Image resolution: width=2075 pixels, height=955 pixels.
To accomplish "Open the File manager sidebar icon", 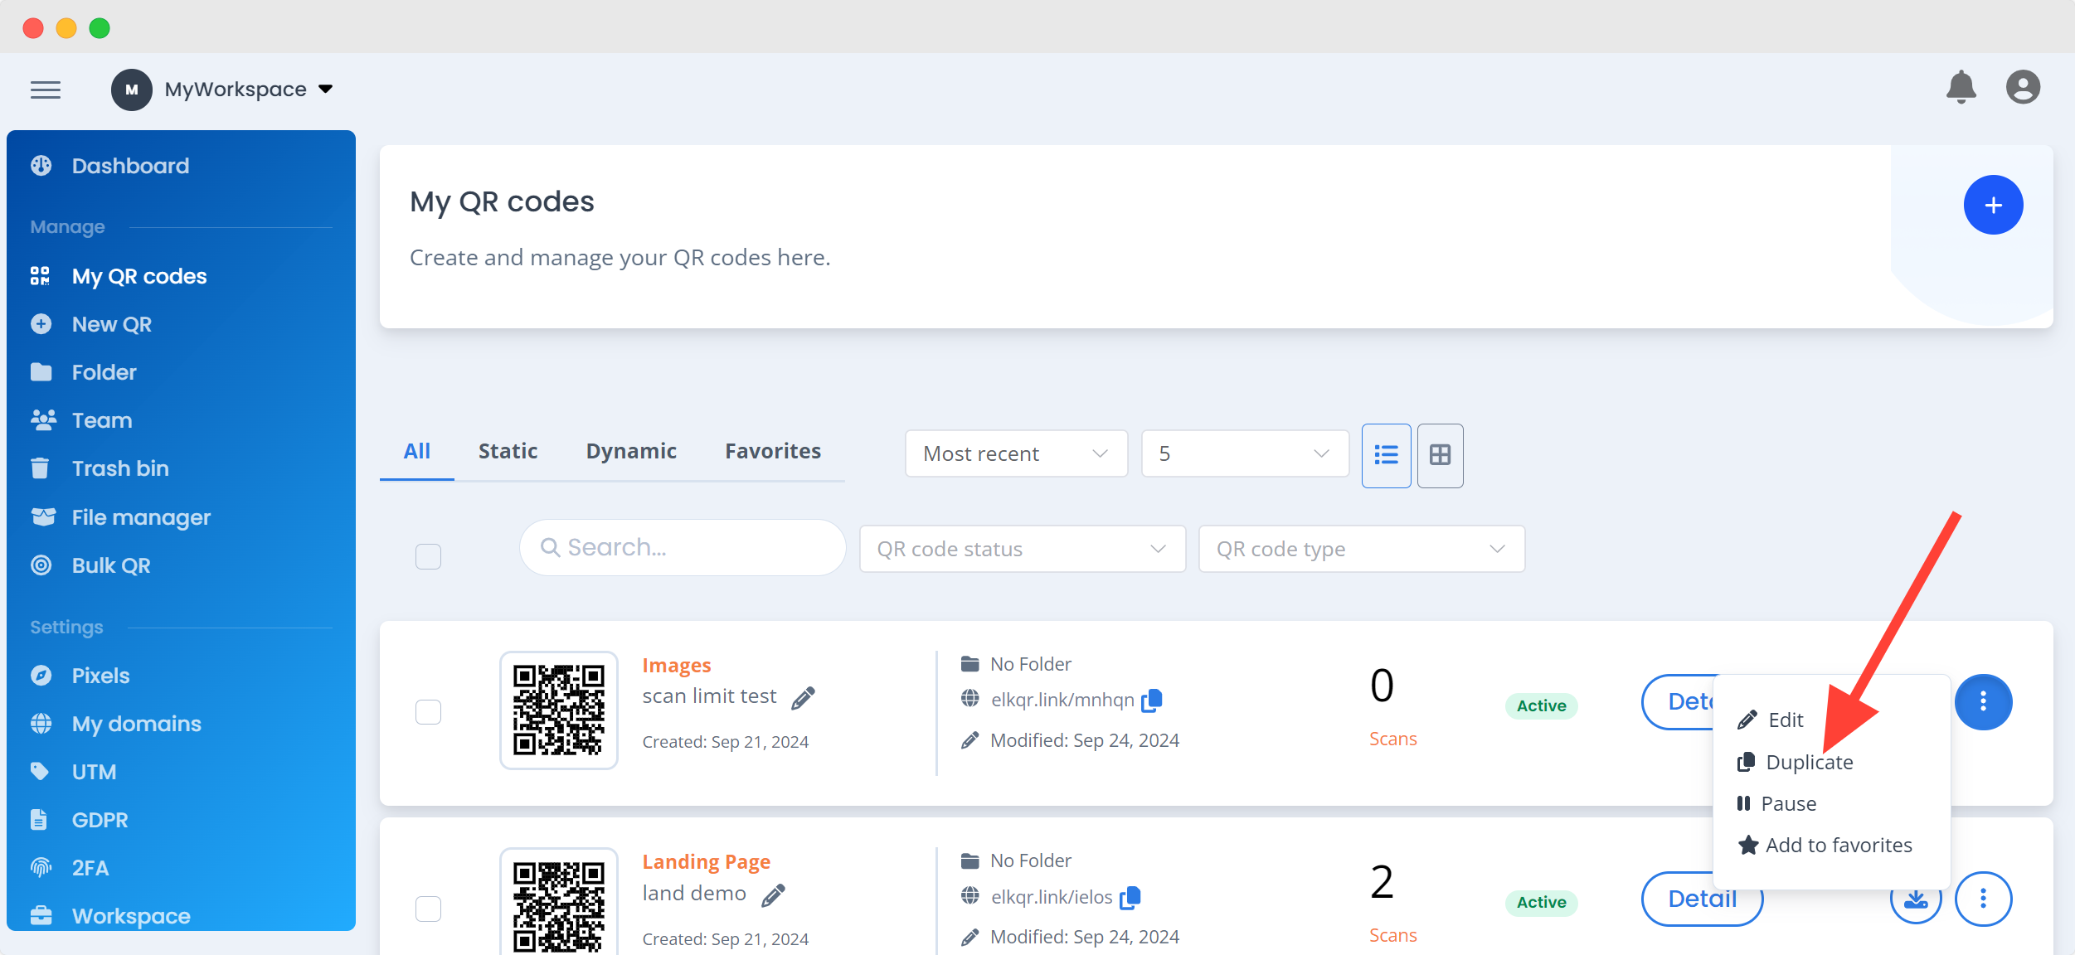I will [x=41, y=516].
